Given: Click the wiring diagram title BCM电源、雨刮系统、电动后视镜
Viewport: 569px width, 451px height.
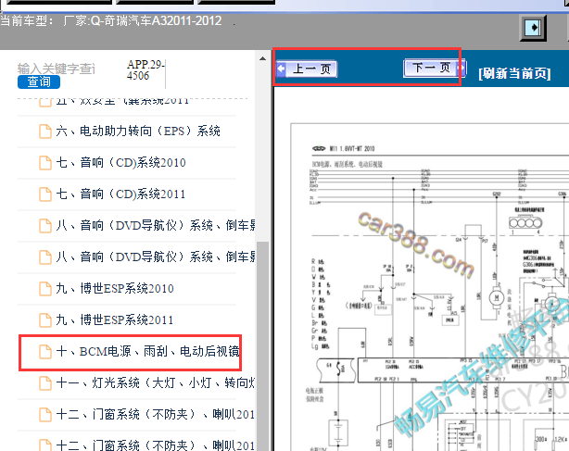Looking at the screenshot, I should pos(348,164).
